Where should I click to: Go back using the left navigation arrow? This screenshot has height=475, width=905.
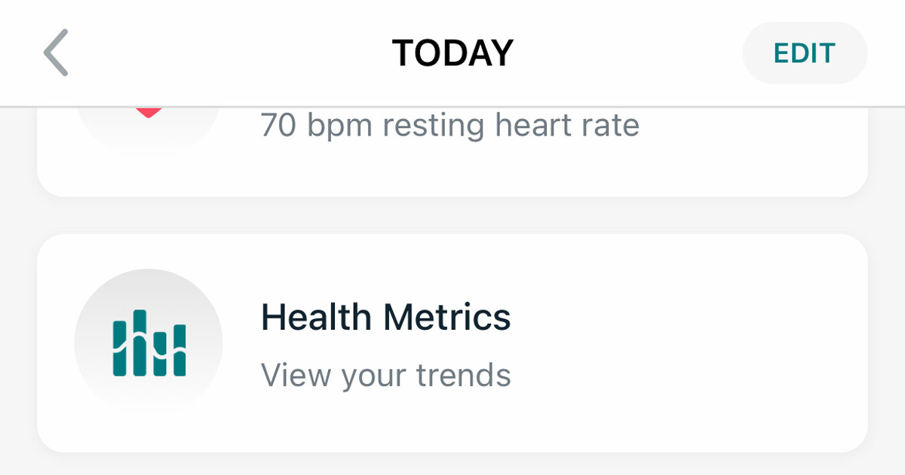coord(55,53)
